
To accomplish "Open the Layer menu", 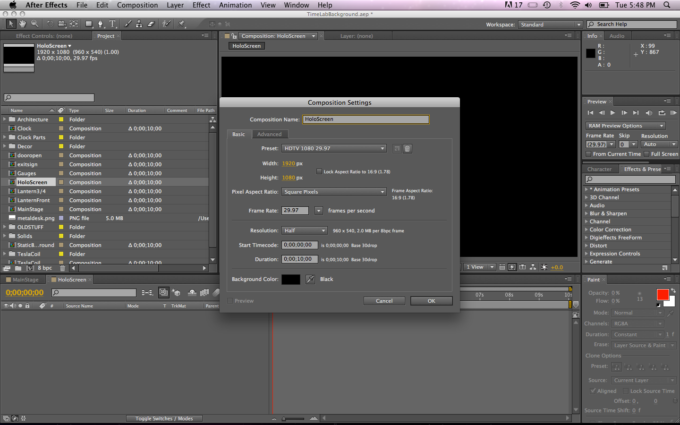I will click(x=175, y=5).
